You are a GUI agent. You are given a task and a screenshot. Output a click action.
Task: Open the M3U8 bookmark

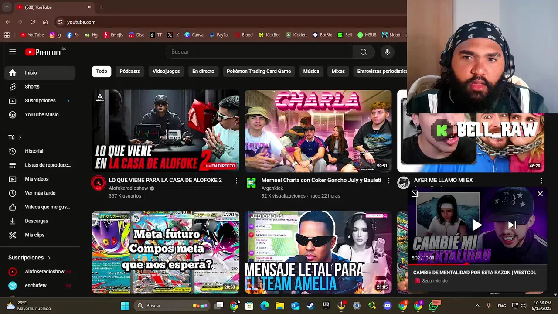point(367,35)
